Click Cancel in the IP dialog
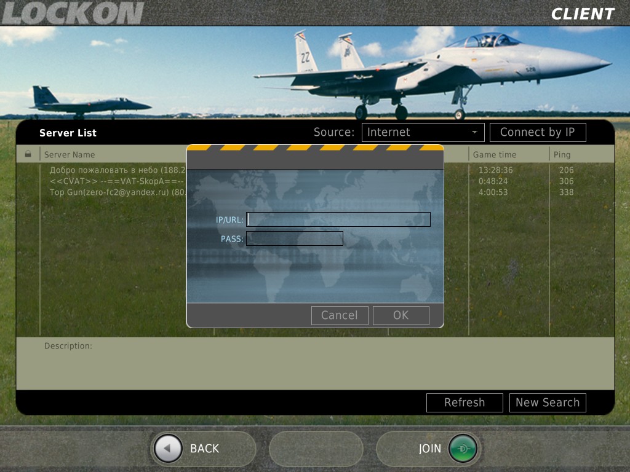 tap(340, 315)
